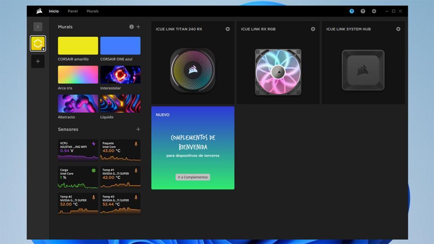This screenshot has height=244, width=434.
Task: Click the Murals section heading
Action: tap(65, 27)
